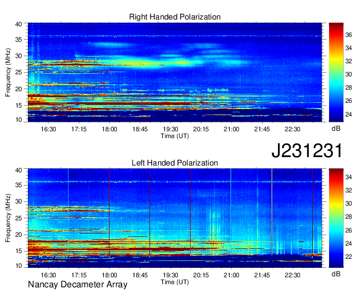Click the 21:00 tick on right-handed time axis
Viewport: 358px width, 291px height.
tap(232, 129)
